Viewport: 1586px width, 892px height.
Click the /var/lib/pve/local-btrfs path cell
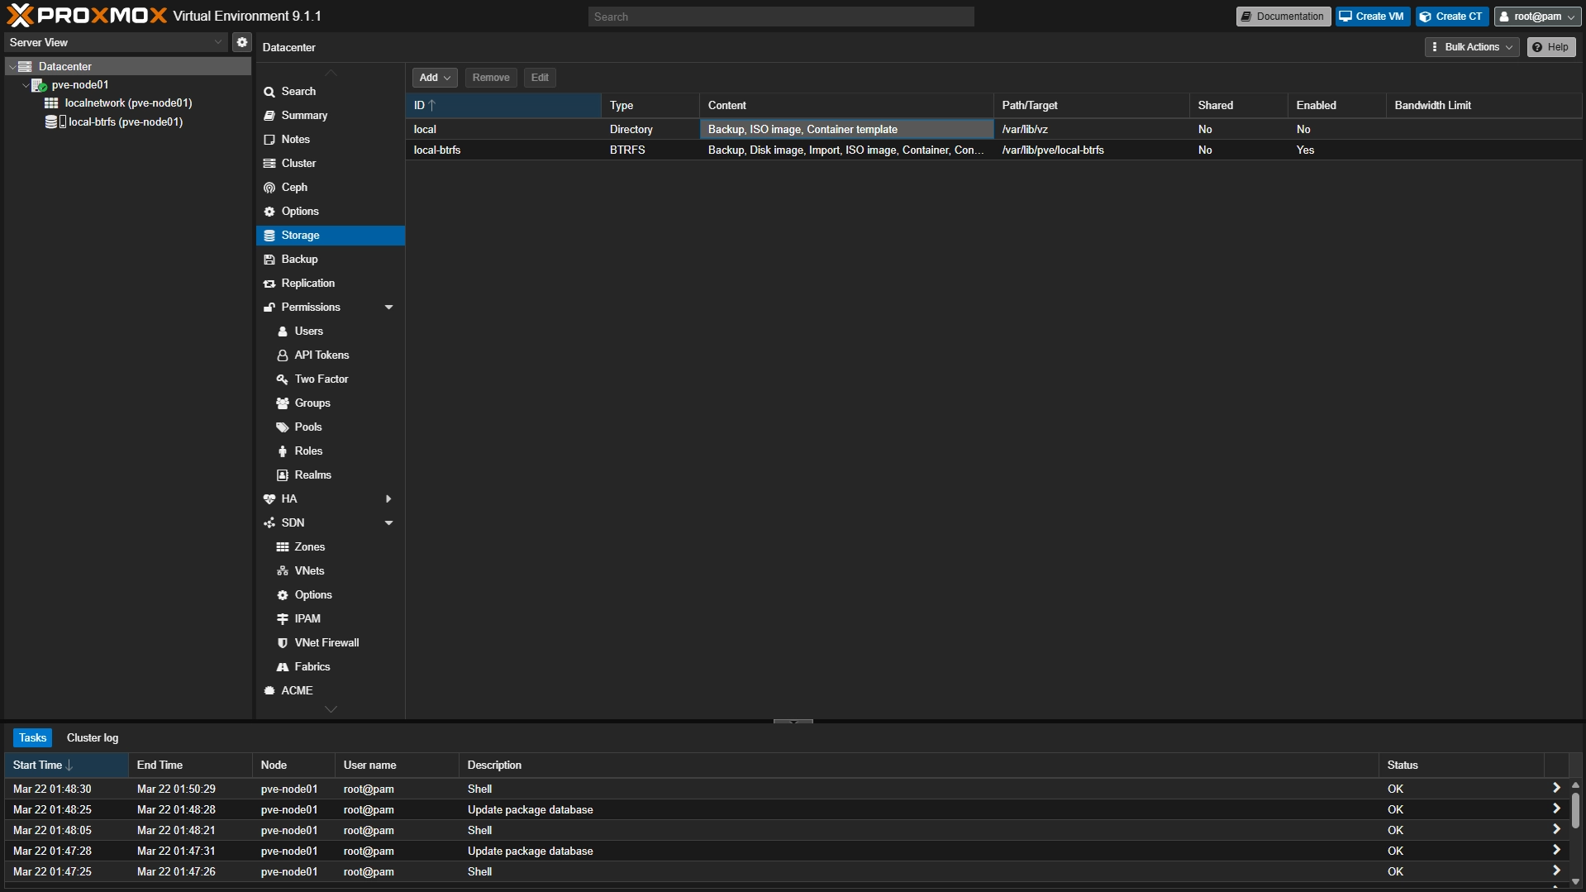(x=1091, y=150)
